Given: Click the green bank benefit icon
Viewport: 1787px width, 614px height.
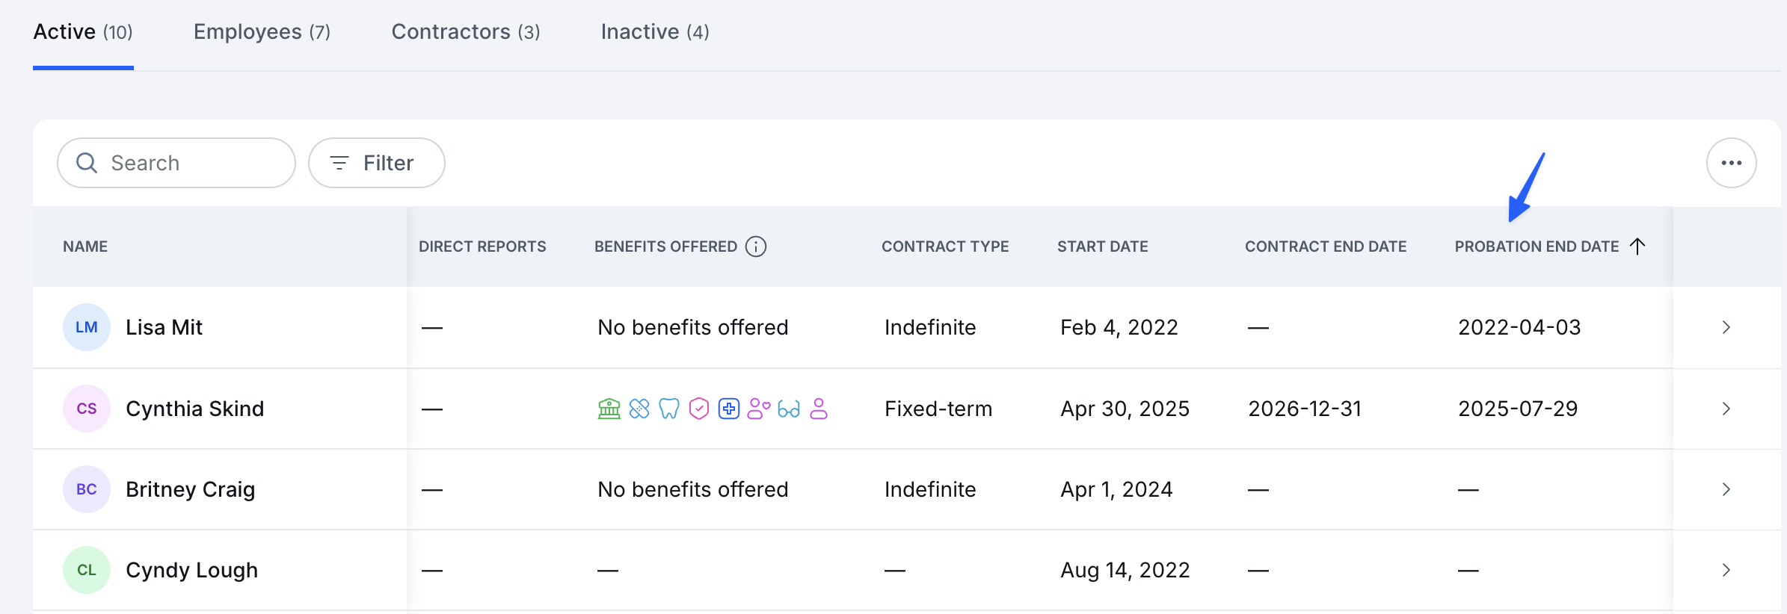Looking at the screenshot, I should [x=609, y=409].
